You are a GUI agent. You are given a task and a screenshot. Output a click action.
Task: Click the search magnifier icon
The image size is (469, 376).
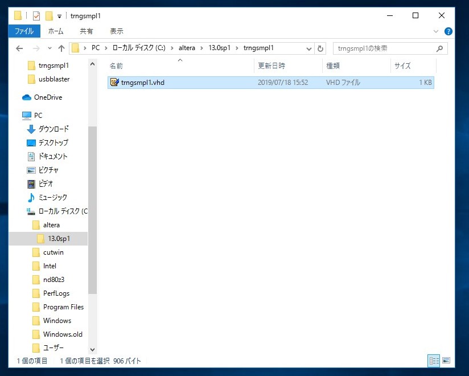coord(439,48)
